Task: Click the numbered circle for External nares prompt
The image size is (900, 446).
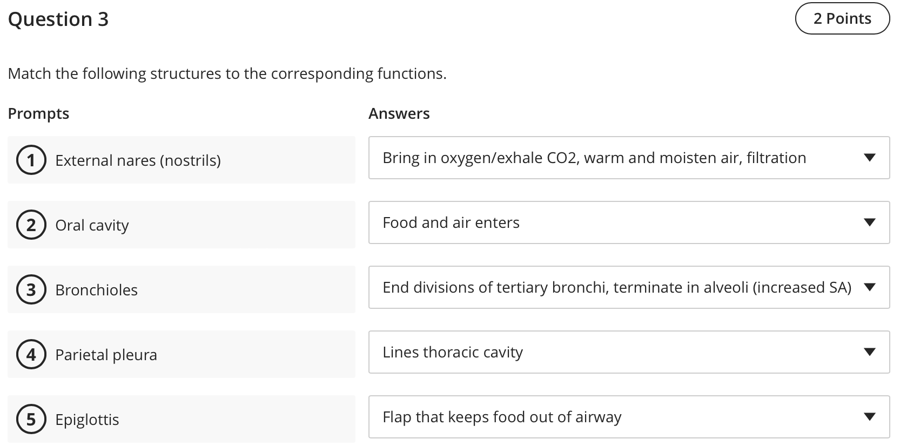Action: coord(31,160)
